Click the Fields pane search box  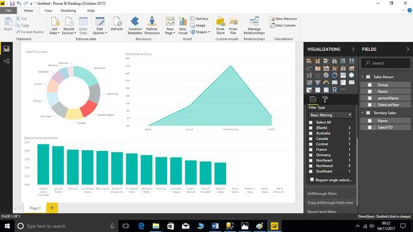click(386, 63)
